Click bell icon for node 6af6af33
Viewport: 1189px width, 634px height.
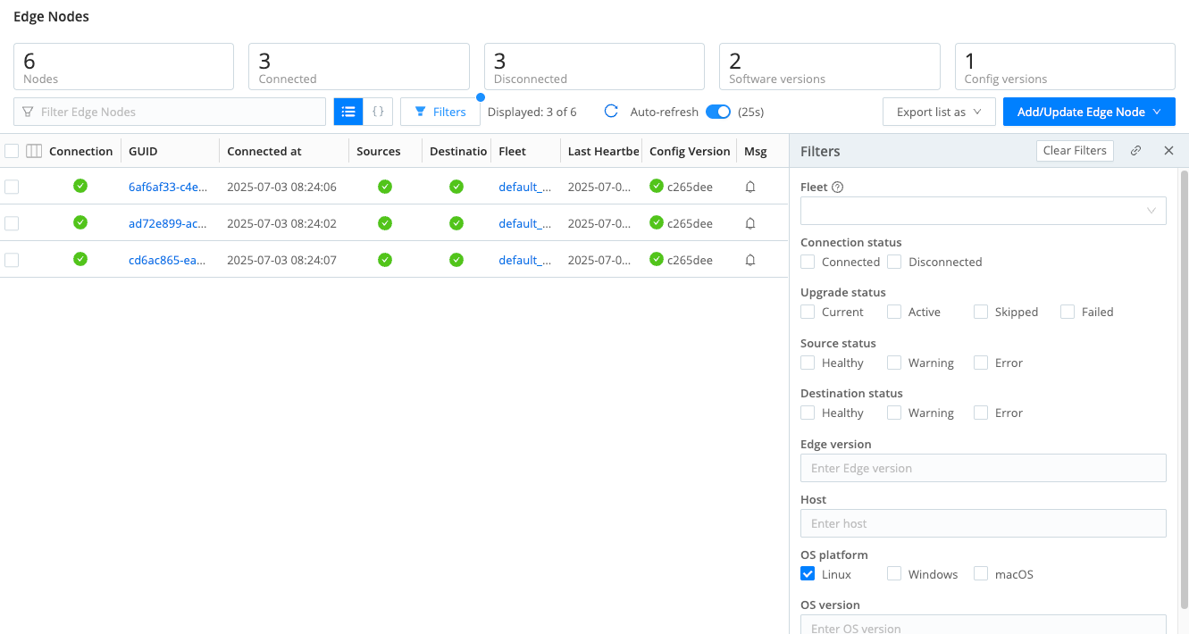[750, 187]
